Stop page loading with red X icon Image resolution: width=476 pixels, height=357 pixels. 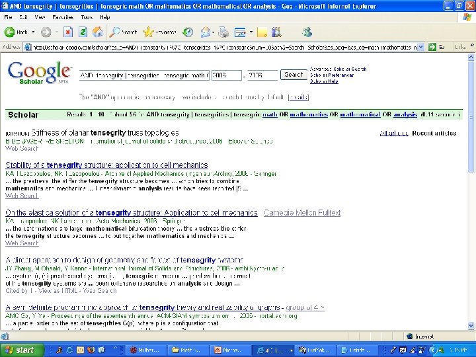click(x=68, y=32)
